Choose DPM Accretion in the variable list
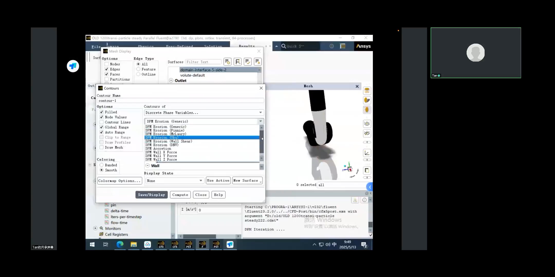 click(x=158, y=149)
